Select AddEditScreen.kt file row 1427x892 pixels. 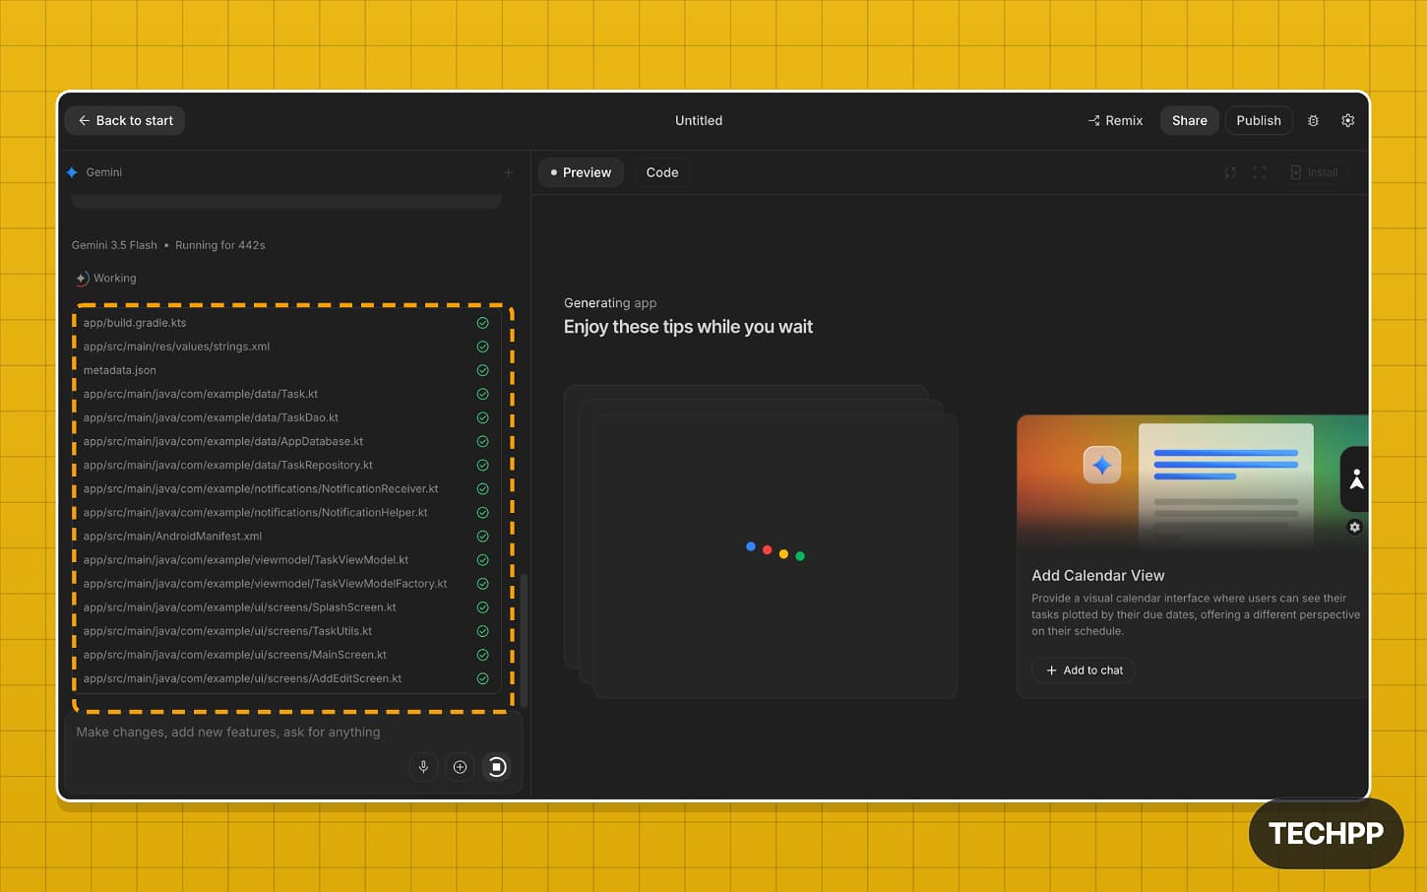pyautogui.click(x=285, y=678)
